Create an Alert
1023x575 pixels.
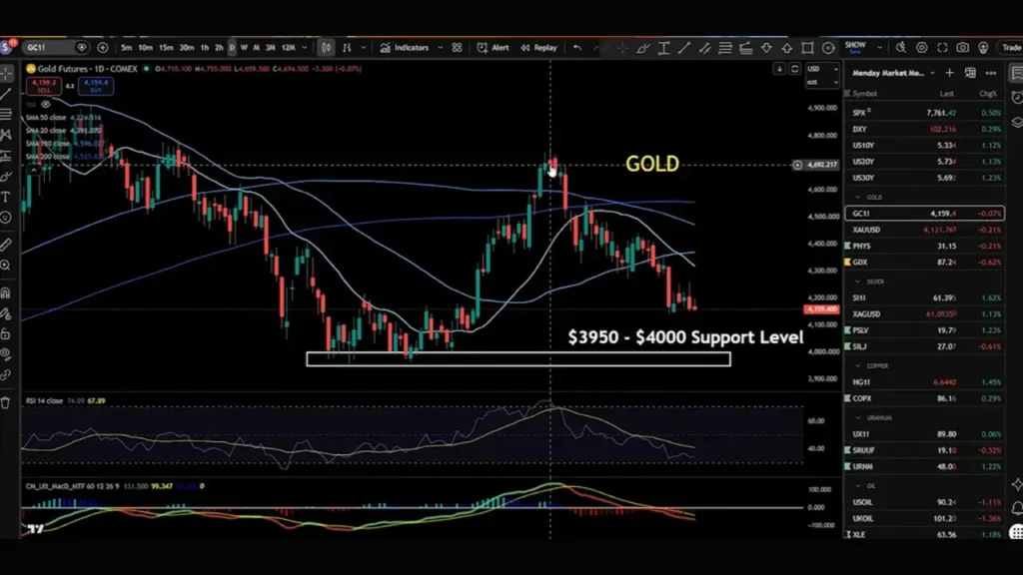[x=494, y=48]
